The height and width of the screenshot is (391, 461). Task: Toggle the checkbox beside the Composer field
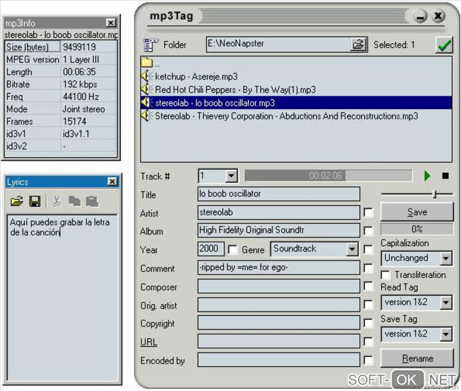[x=368, y=286]
